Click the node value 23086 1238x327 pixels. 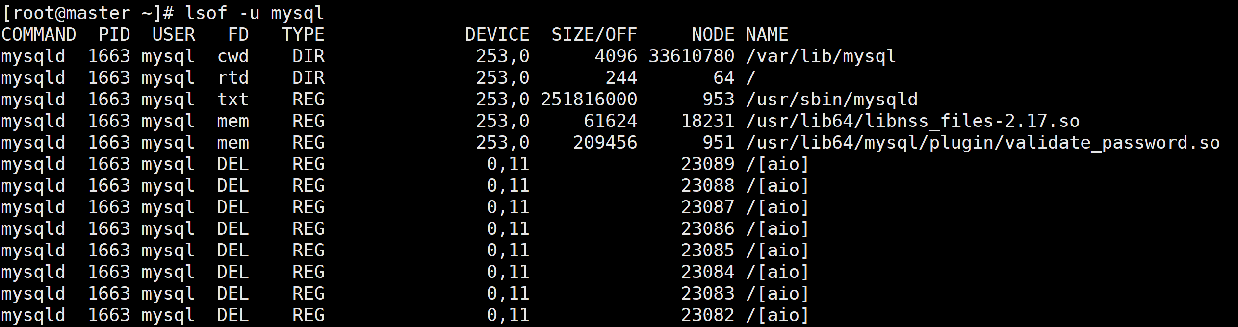click(x=707, y=229)
